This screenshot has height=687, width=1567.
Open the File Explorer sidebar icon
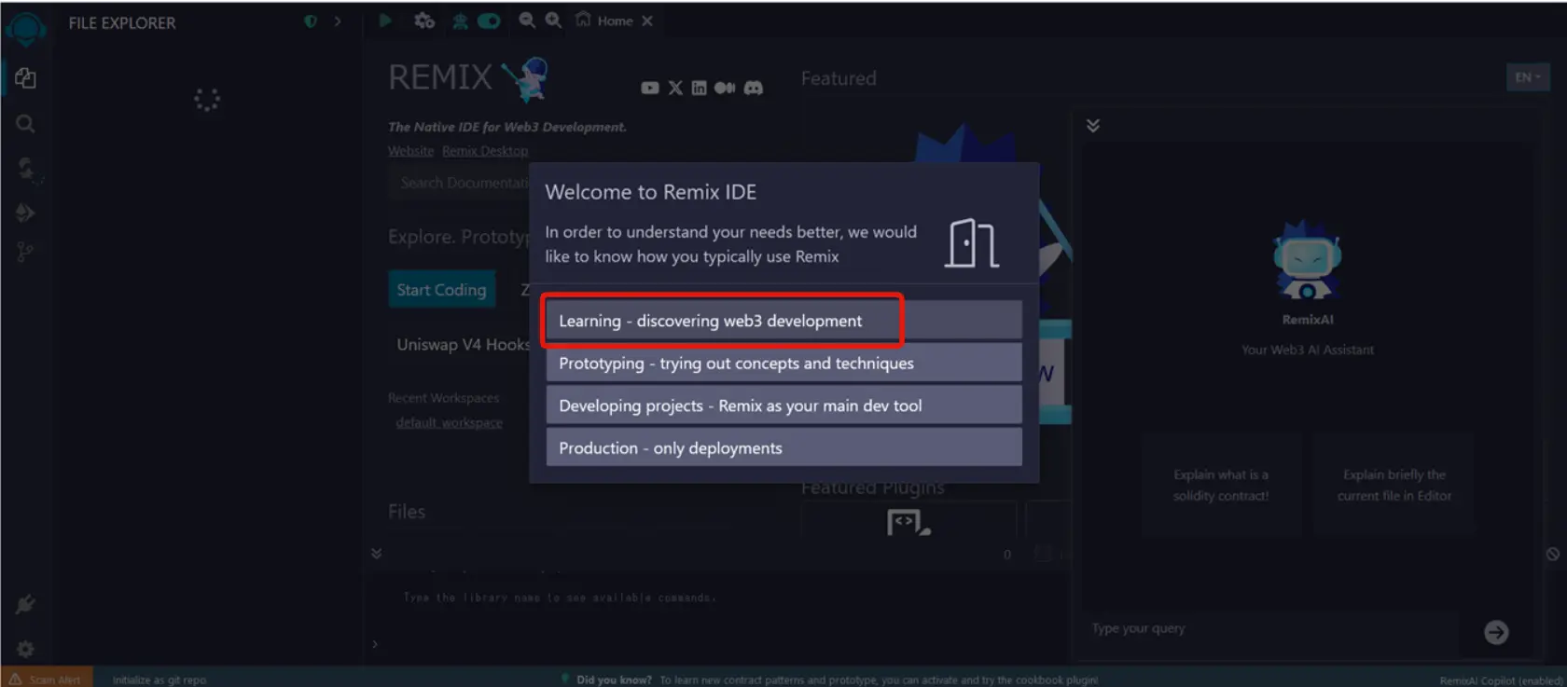point(25,78)
